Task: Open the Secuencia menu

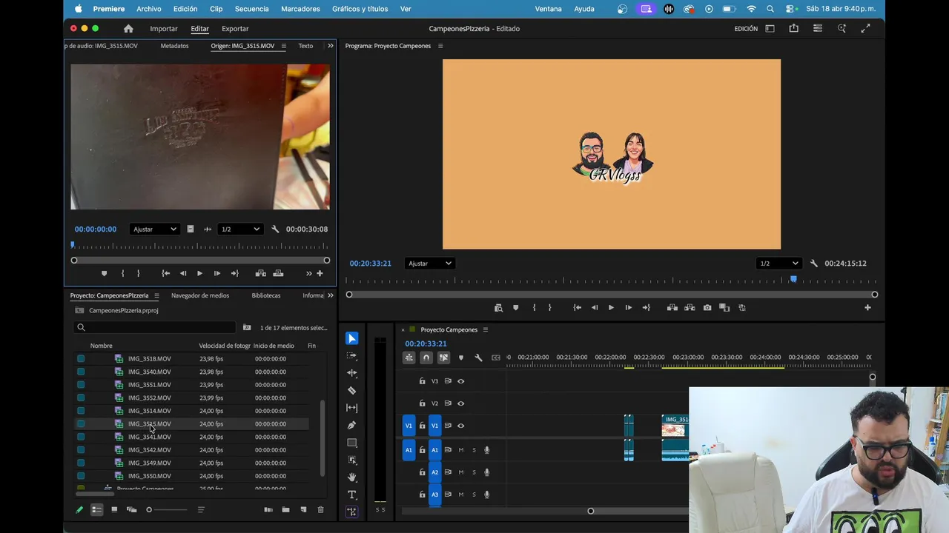Action: [x=251, y=9]
